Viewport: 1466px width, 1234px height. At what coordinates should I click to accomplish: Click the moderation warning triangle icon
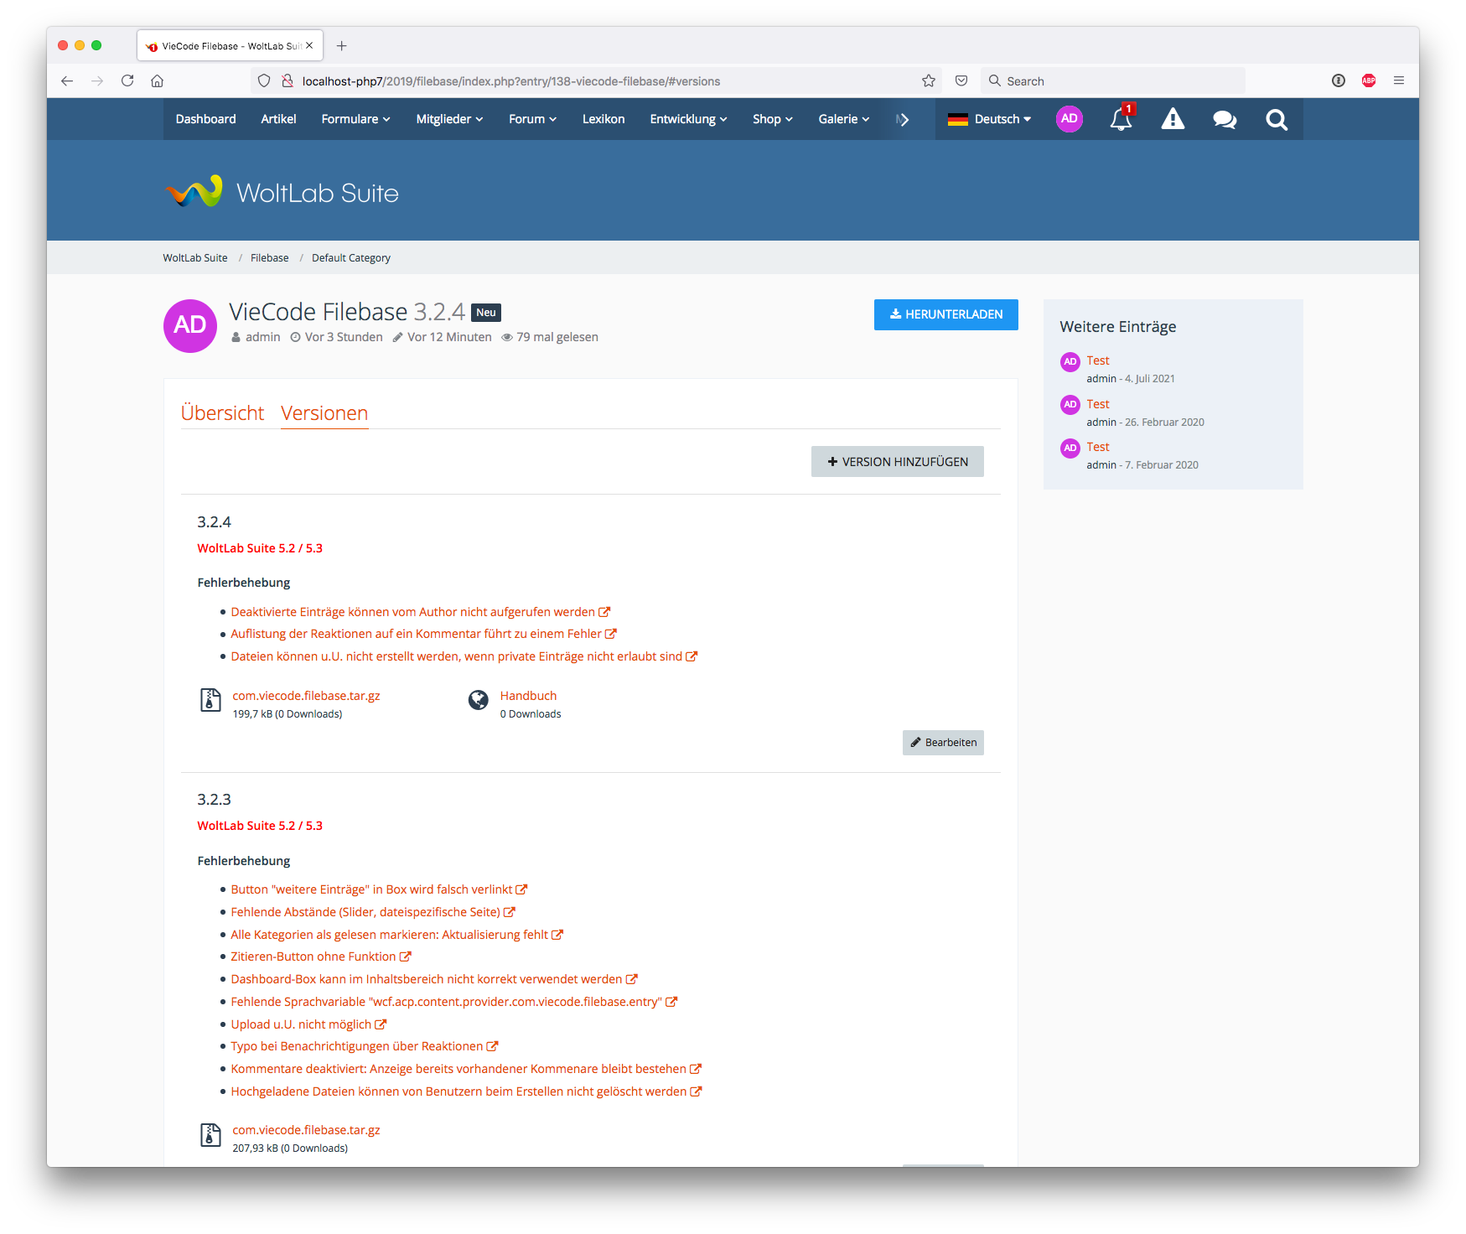pos(1173,120)
